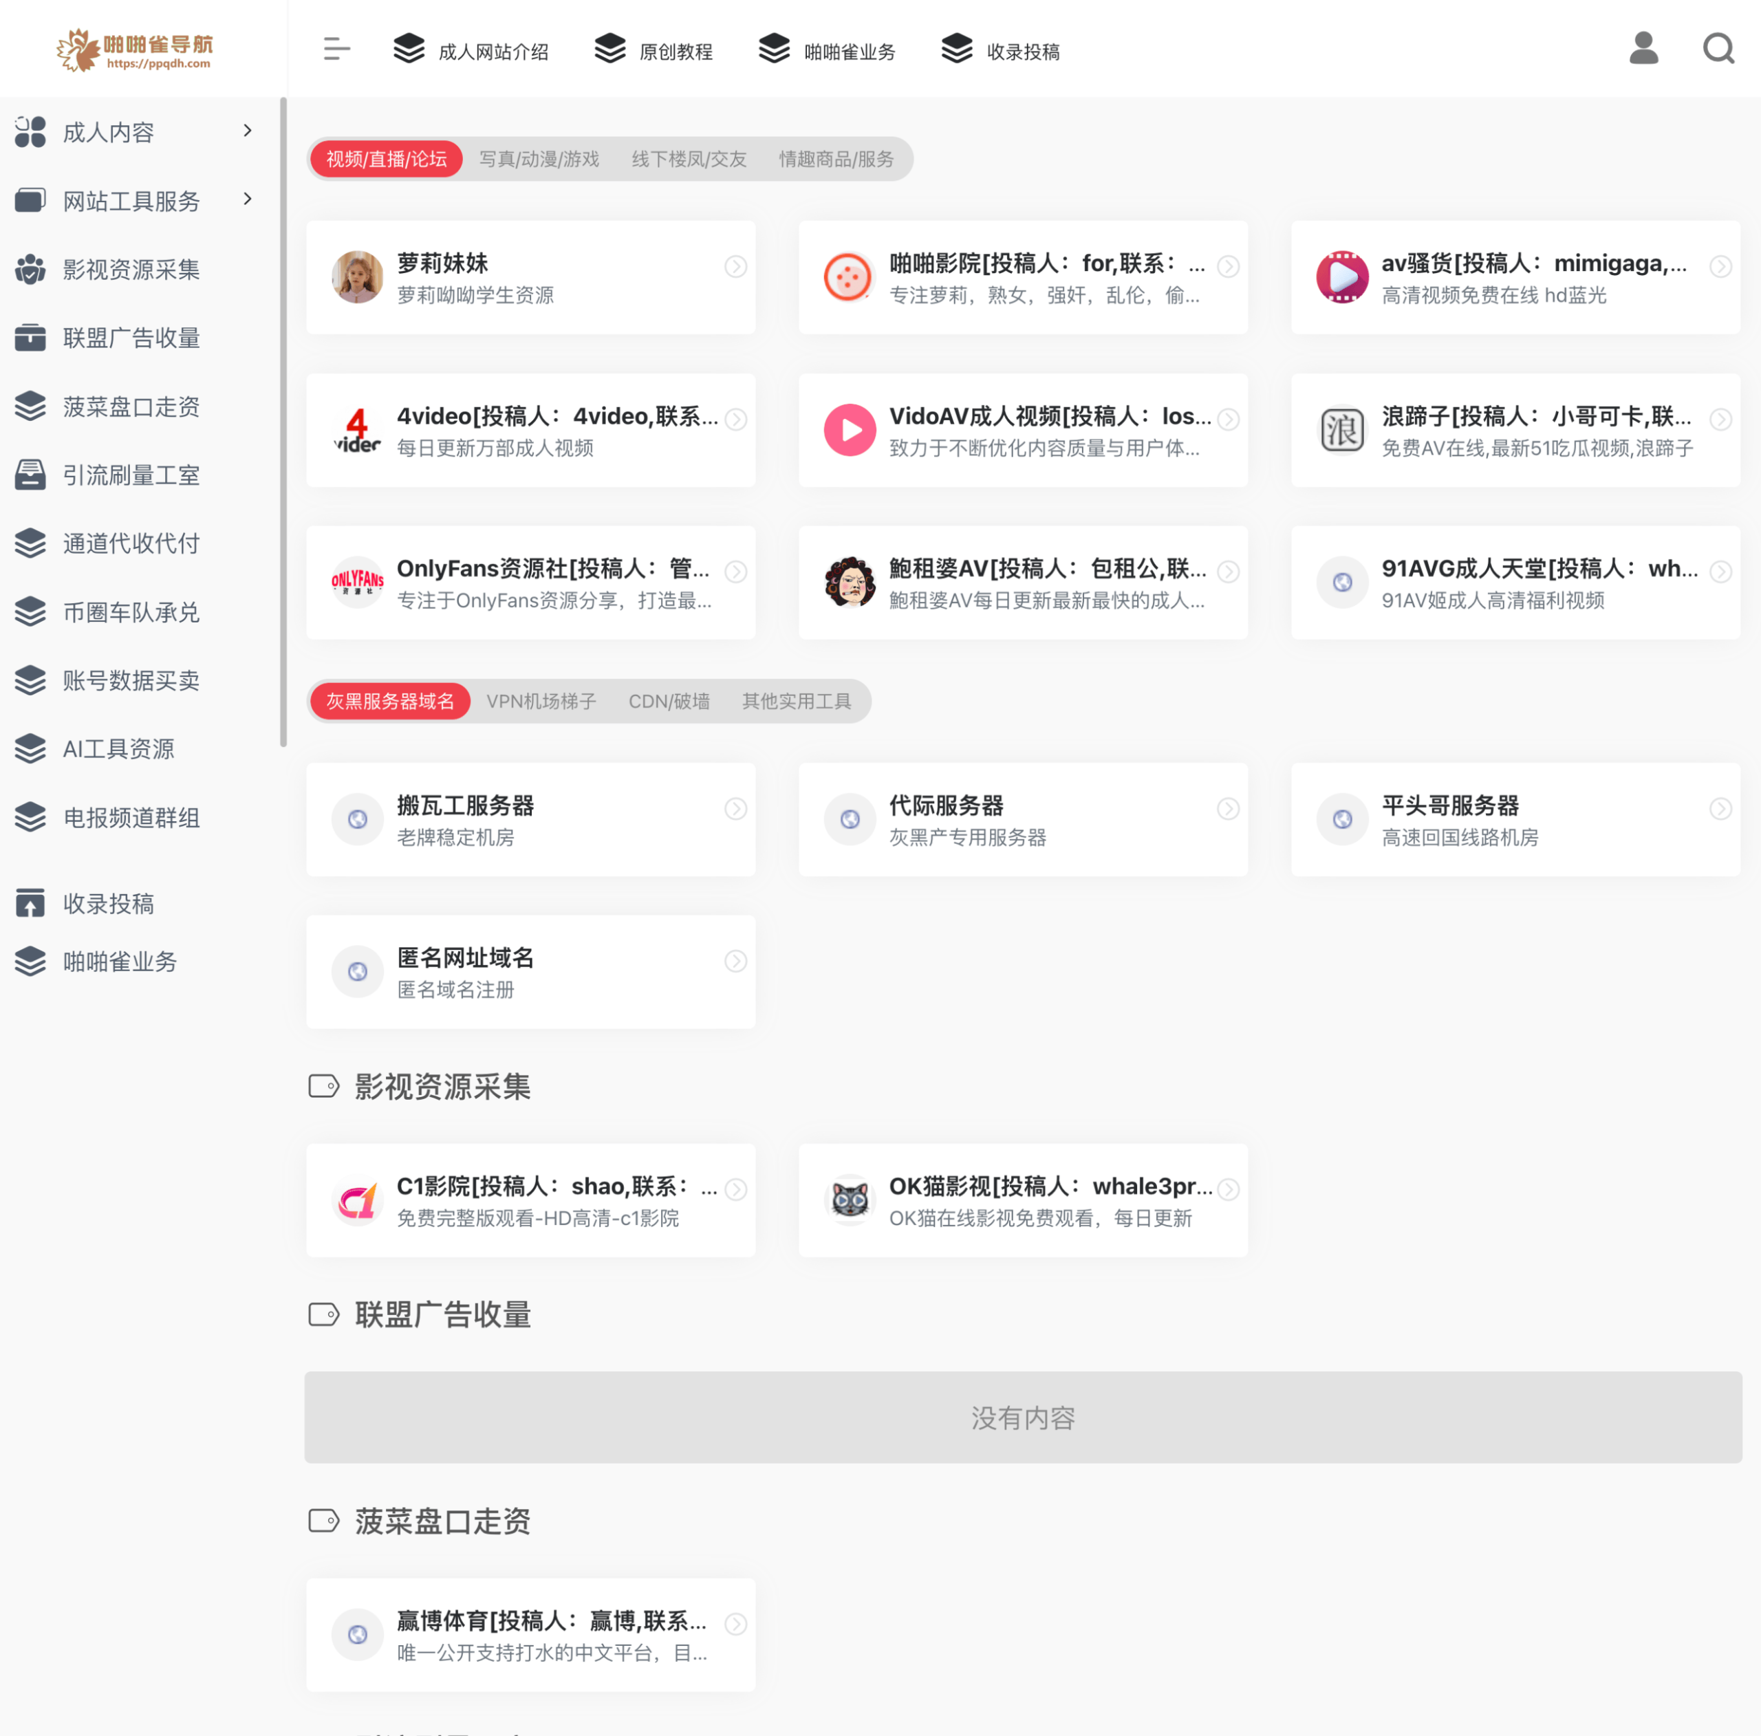
Task: Toggle the sidebar collapse hamburger icon
Action: 336,50
